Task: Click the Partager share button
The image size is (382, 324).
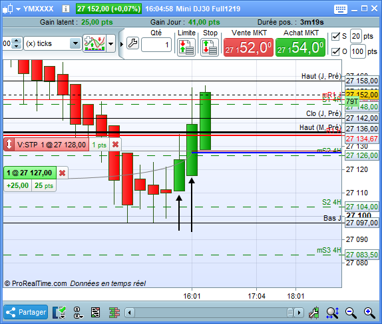Action: 26,312
